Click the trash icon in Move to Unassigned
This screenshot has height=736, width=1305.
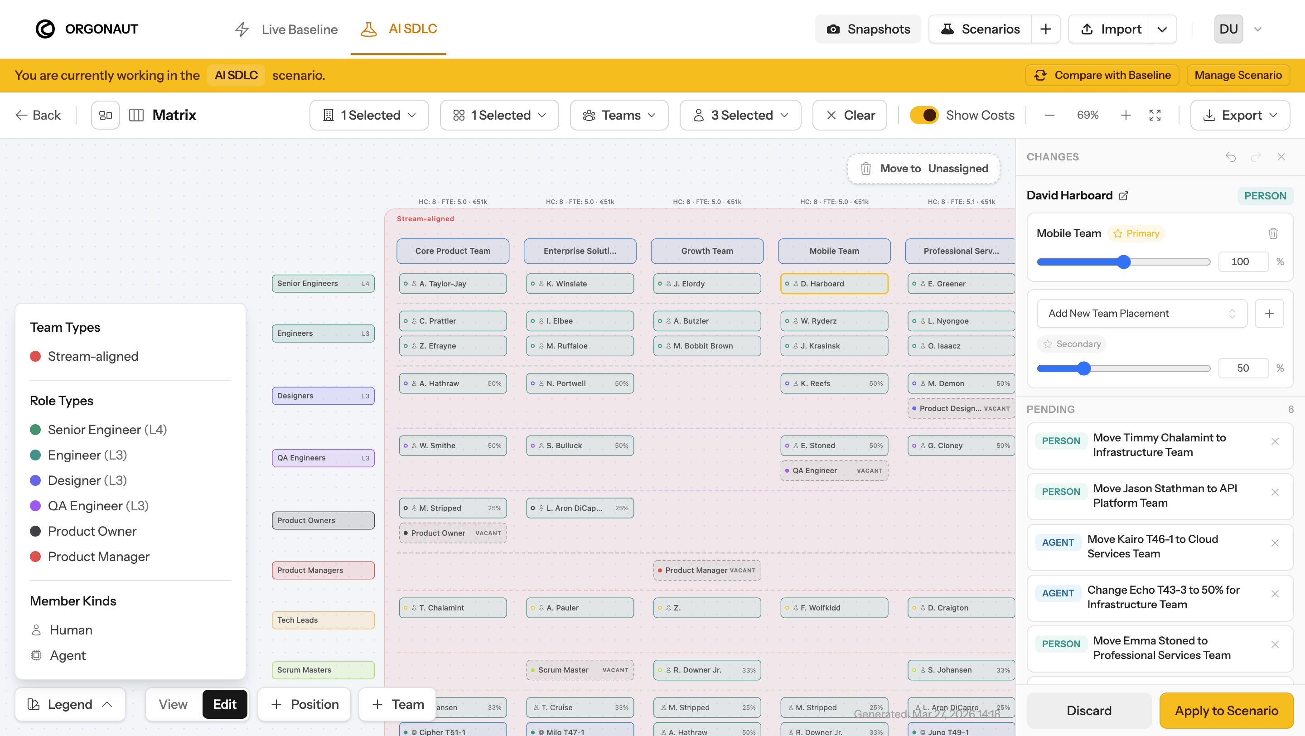point(866,169)
